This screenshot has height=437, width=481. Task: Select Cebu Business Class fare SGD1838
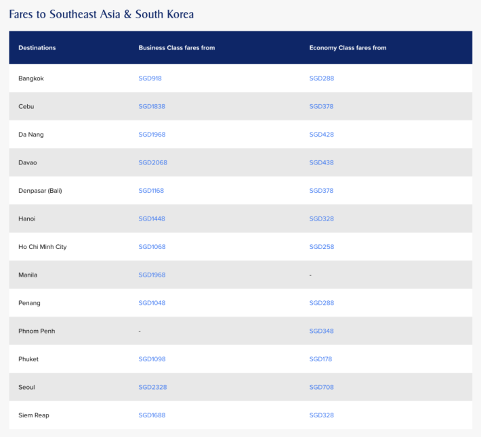152,107
